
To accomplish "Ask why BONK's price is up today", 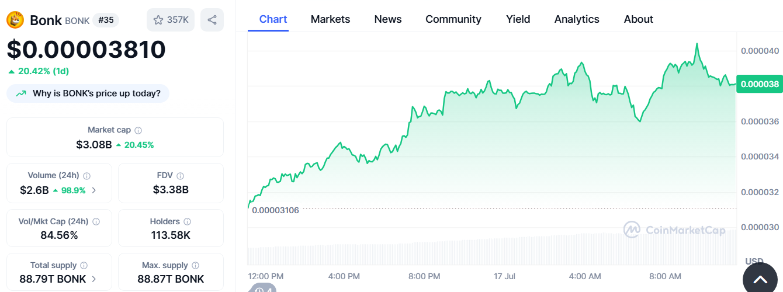I will [88, 93].
